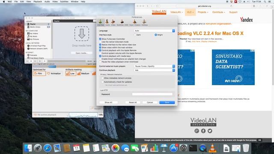Click Cancel in Preferences dialog
Screen dimensions: 274x154
point(150,103)
